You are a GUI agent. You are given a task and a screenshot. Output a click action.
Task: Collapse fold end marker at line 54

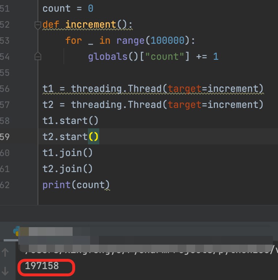38,56
